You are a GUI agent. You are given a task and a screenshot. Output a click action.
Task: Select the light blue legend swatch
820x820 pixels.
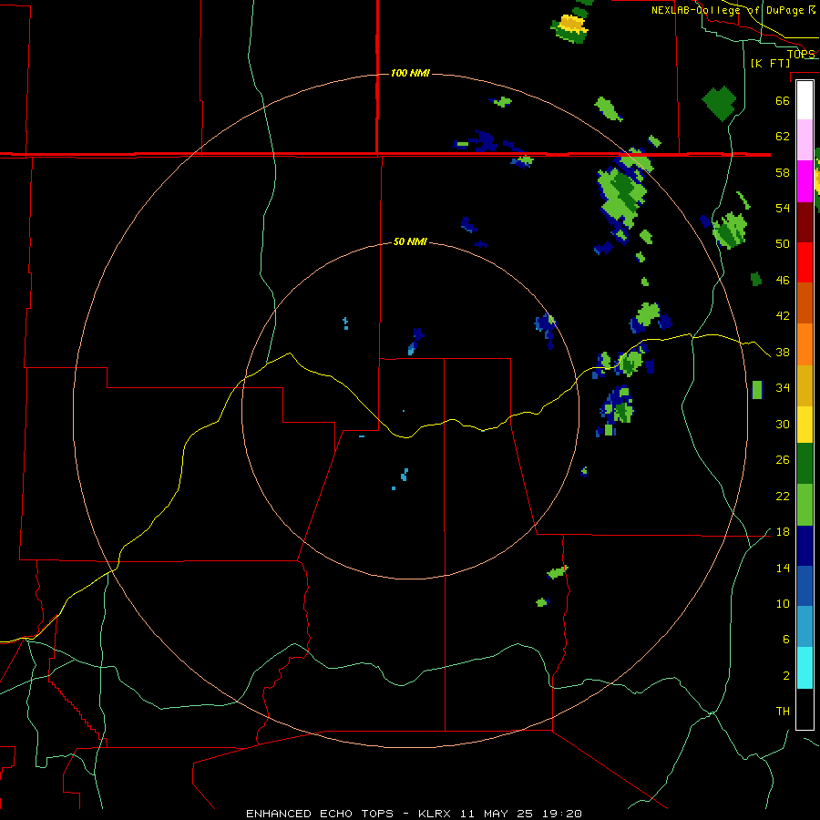click(x=805, y=627)
